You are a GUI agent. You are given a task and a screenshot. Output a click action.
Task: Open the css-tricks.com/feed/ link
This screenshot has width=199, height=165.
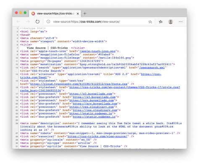click(x=91, y=76)
